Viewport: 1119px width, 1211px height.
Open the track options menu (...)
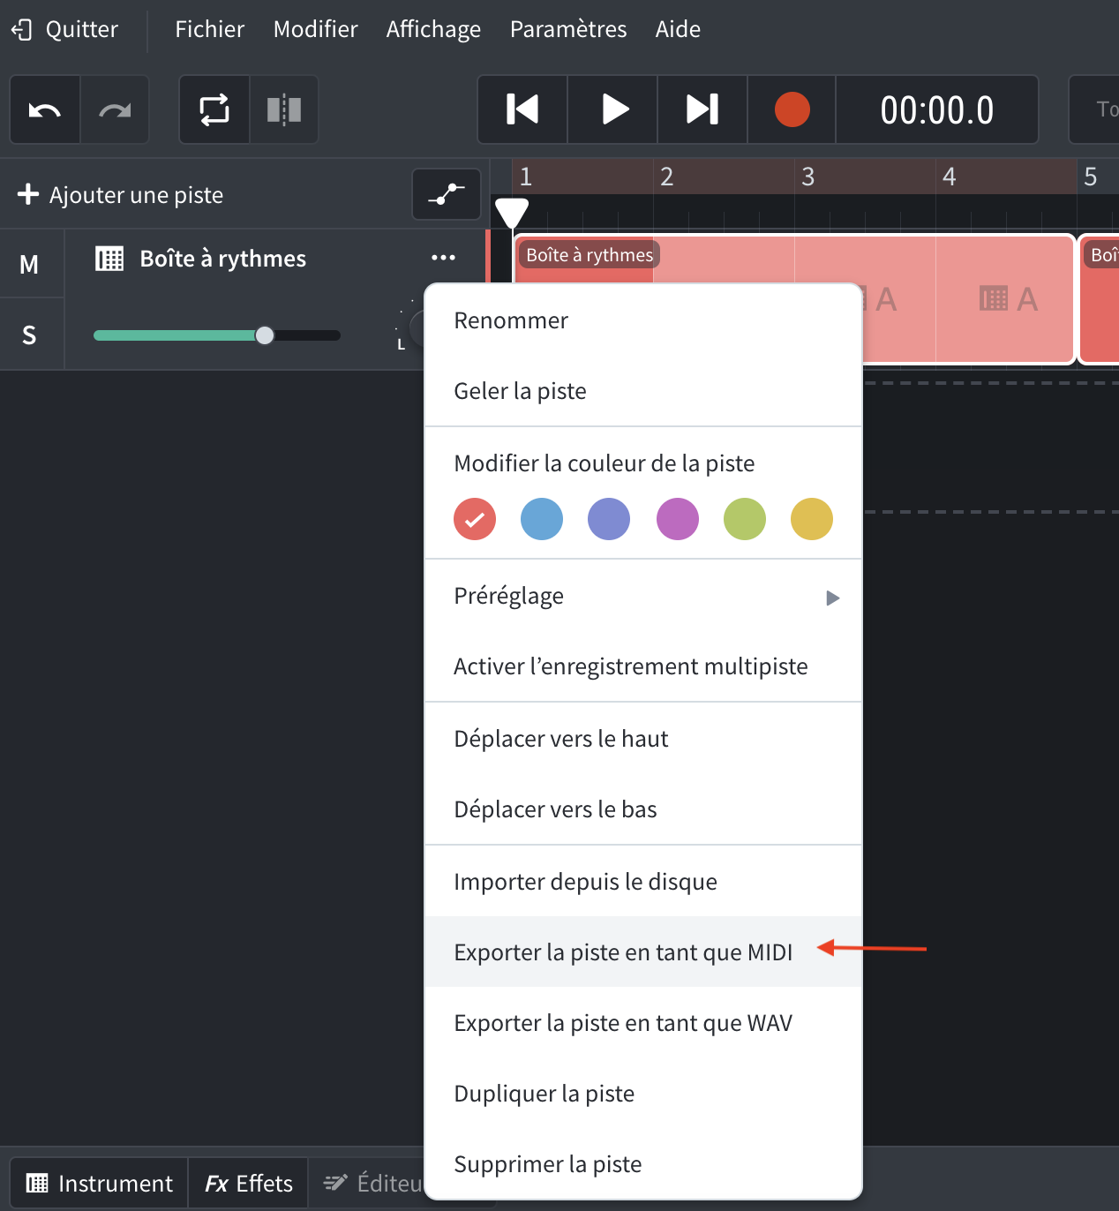pyautogui.click(x=444, y=258)
